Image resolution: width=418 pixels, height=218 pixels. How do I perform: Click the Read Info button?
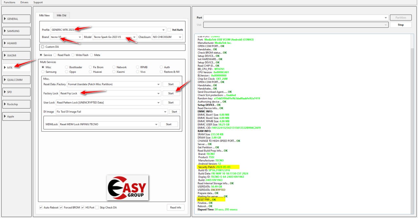[176, 208]
